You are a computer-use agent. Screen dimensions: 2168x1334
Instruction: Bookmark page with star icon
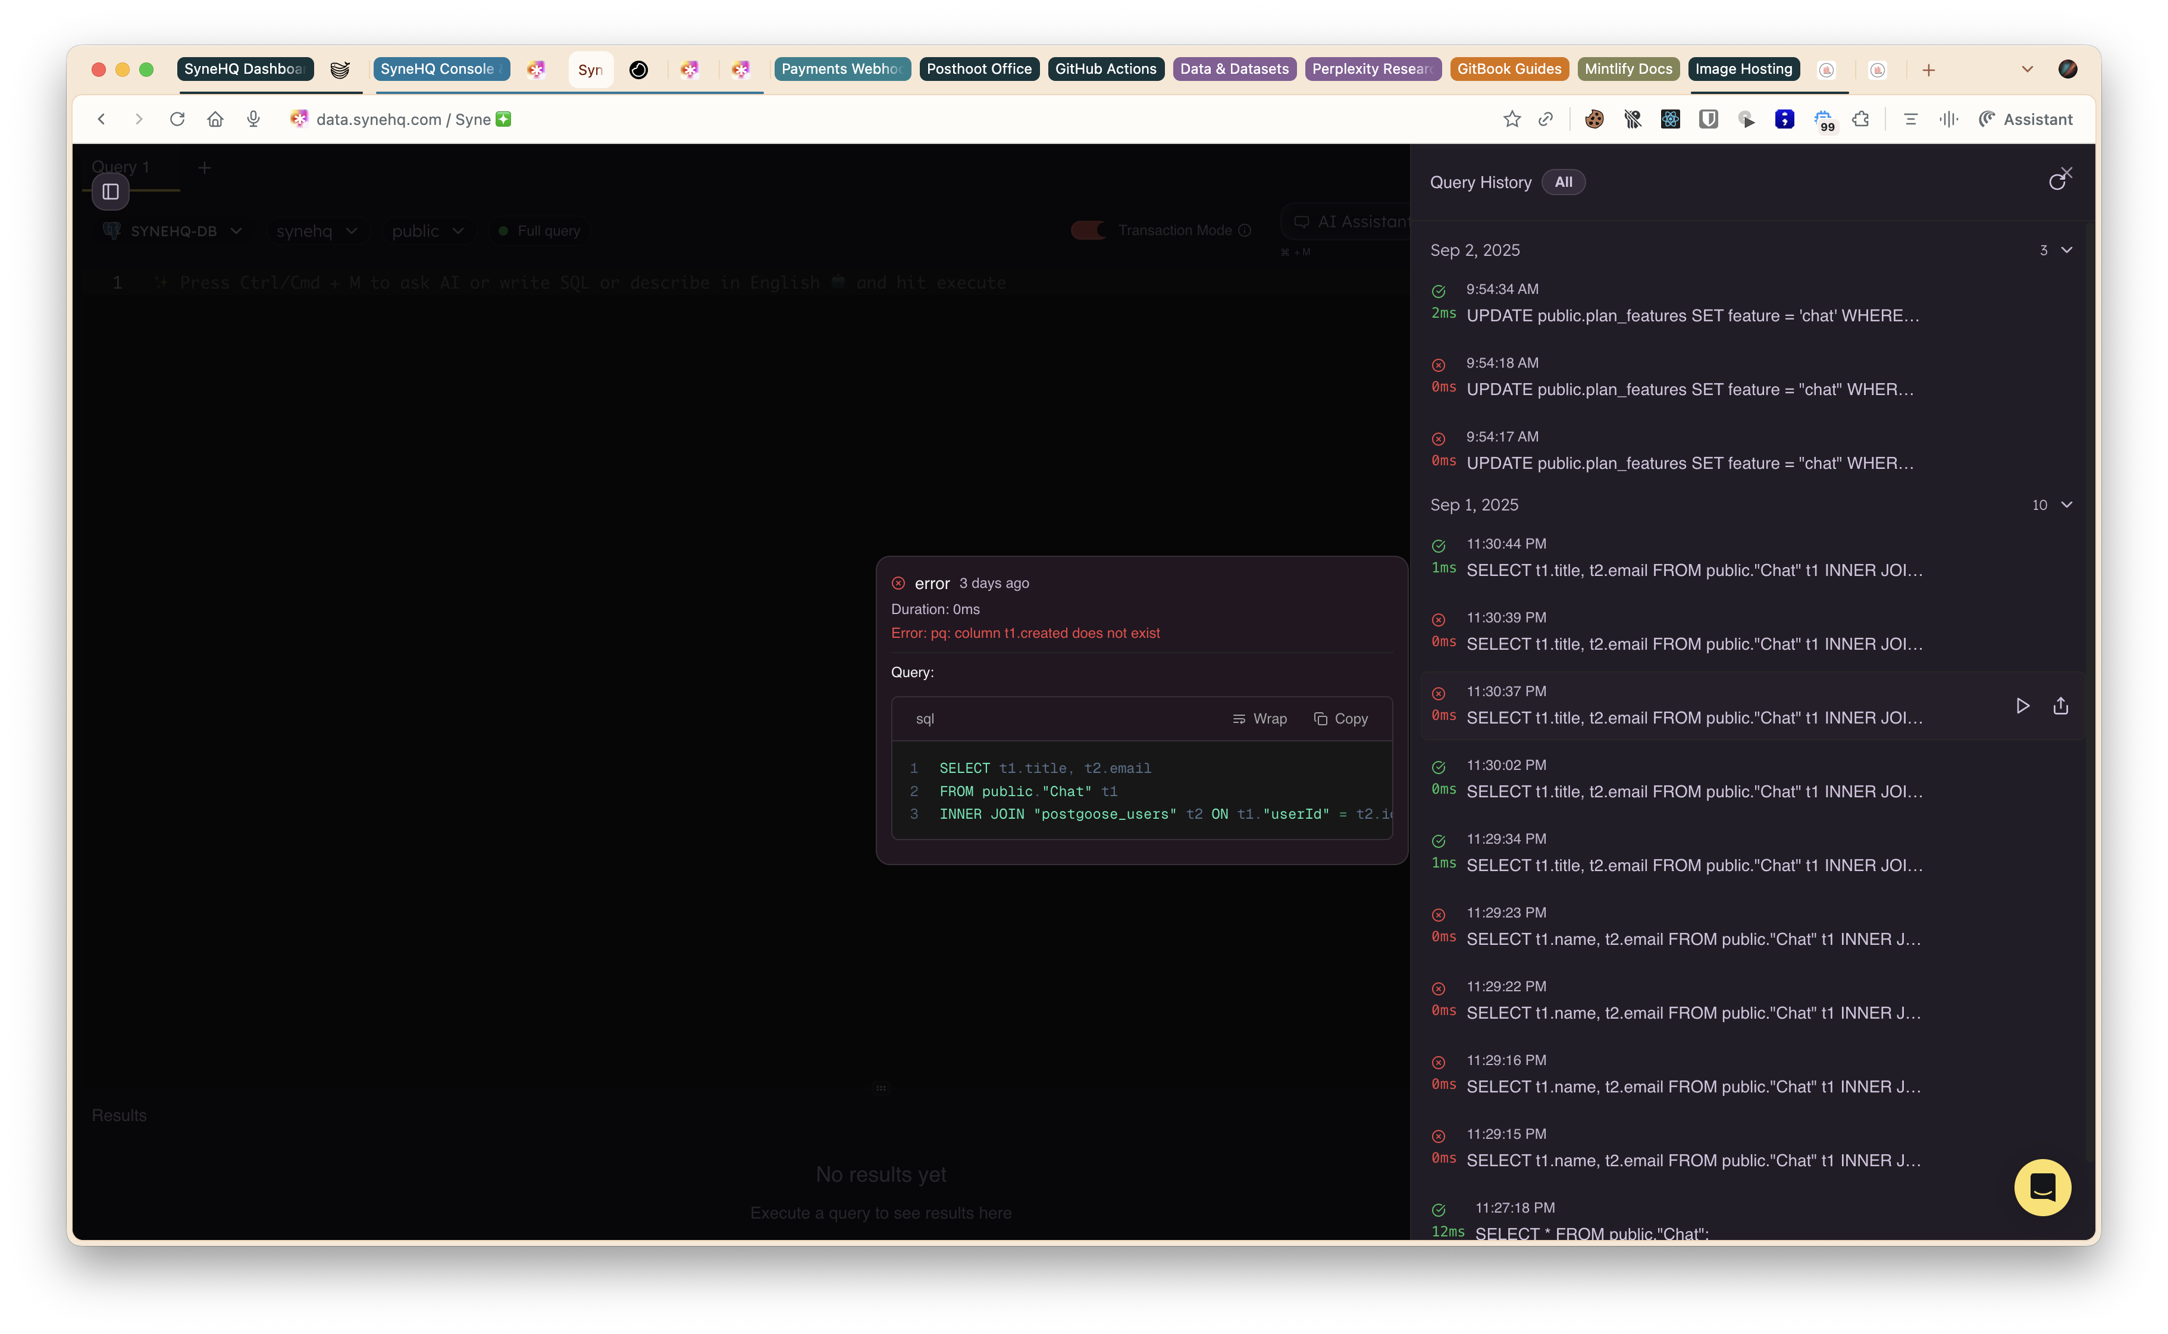pyautogui.click(x=1512, y=119)
